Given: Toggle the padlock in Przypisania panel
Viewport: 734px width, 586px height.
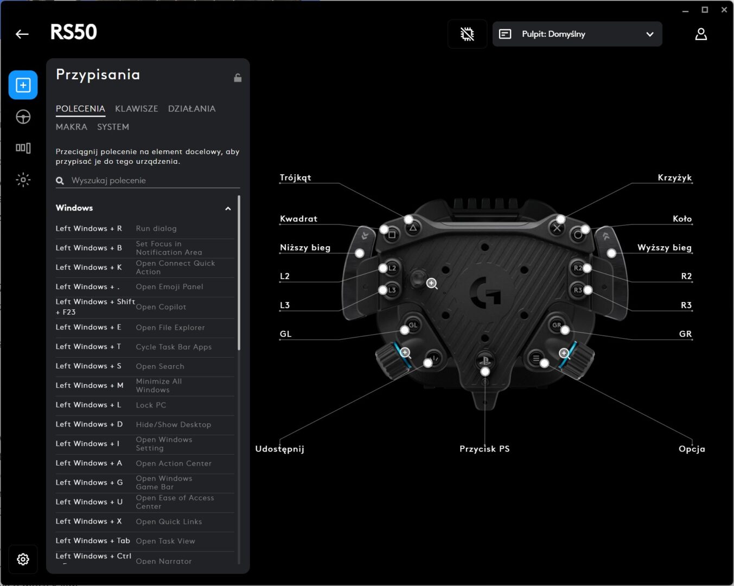Looking at the screenshot, I should (238, 78).
